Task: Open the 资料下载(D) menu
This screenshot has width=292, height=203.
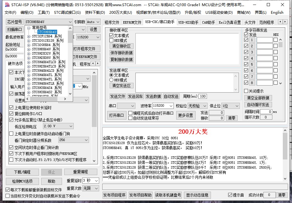Action: click(95, 13)
